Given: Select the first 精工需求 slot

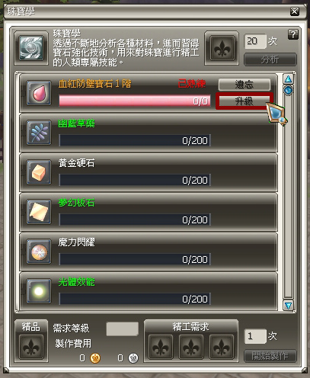Looking at the screenshot, I should pyautogui.click(x=161, y=347).
